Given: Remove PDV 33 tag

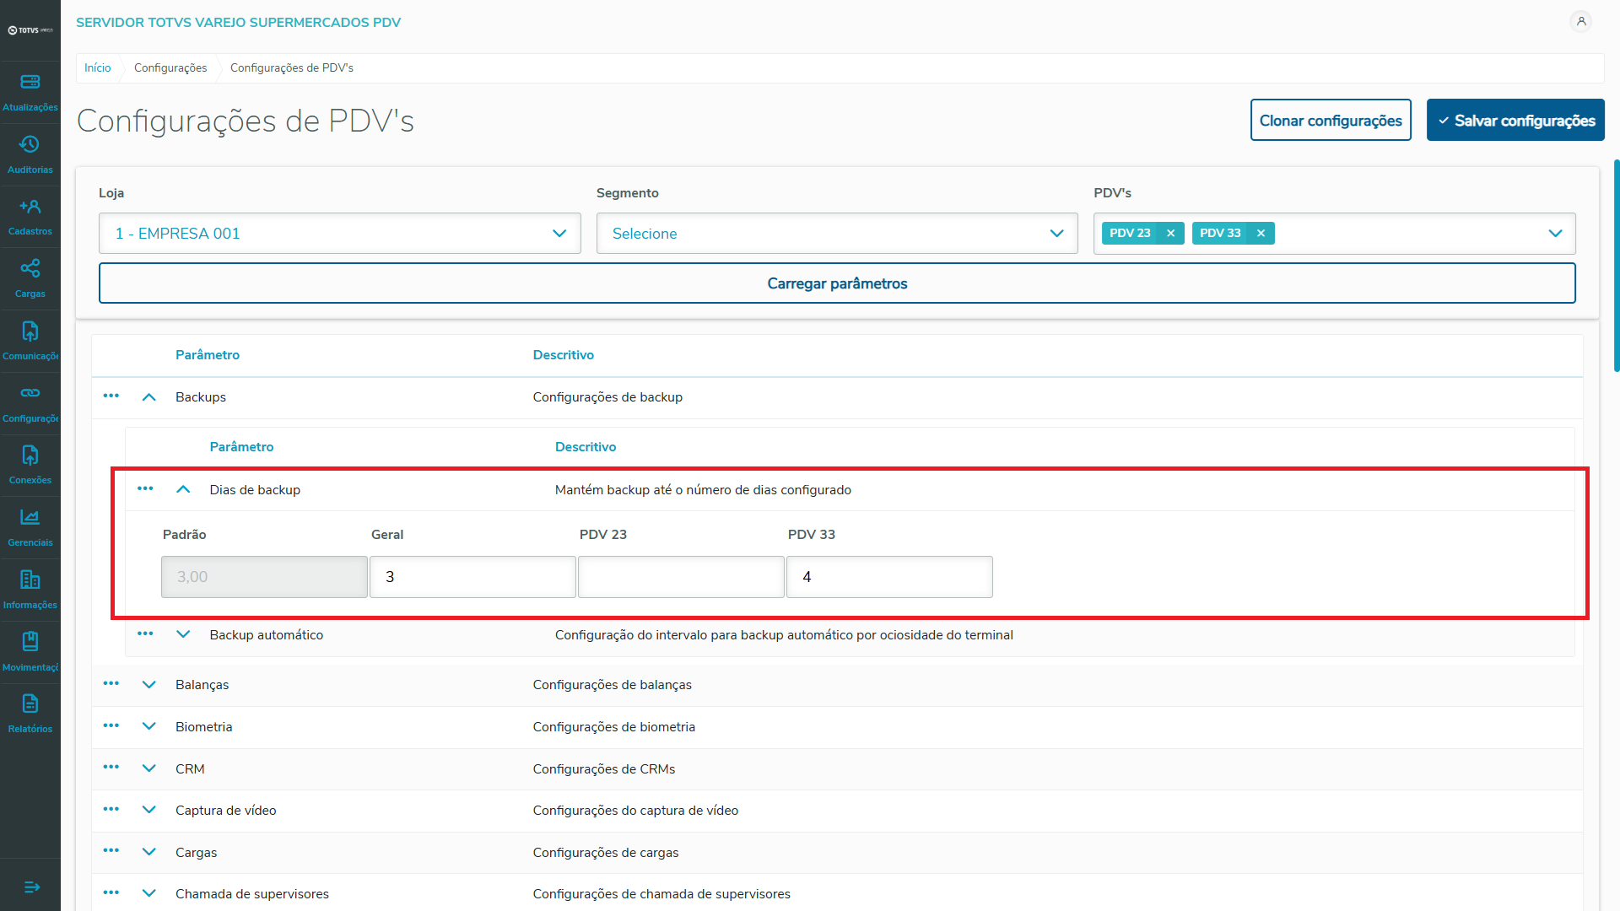Looking at the screenshot, I should point(1261,234).
